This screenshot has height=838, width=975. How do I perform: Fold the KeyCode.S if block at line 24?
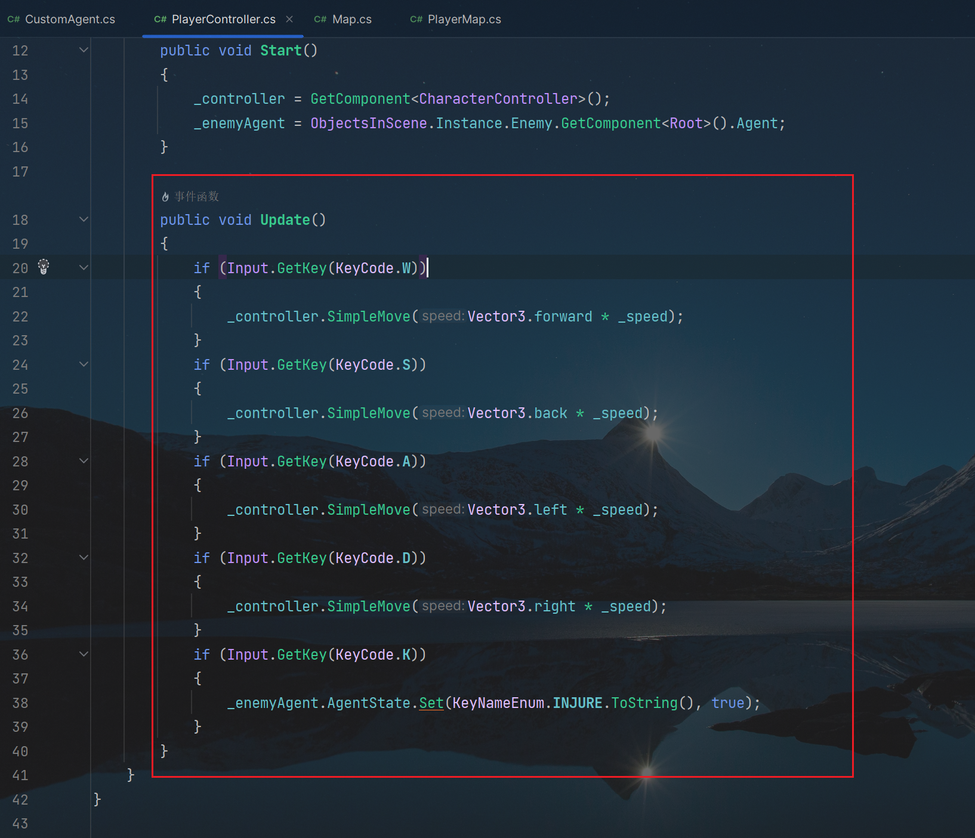click(84, 364)
